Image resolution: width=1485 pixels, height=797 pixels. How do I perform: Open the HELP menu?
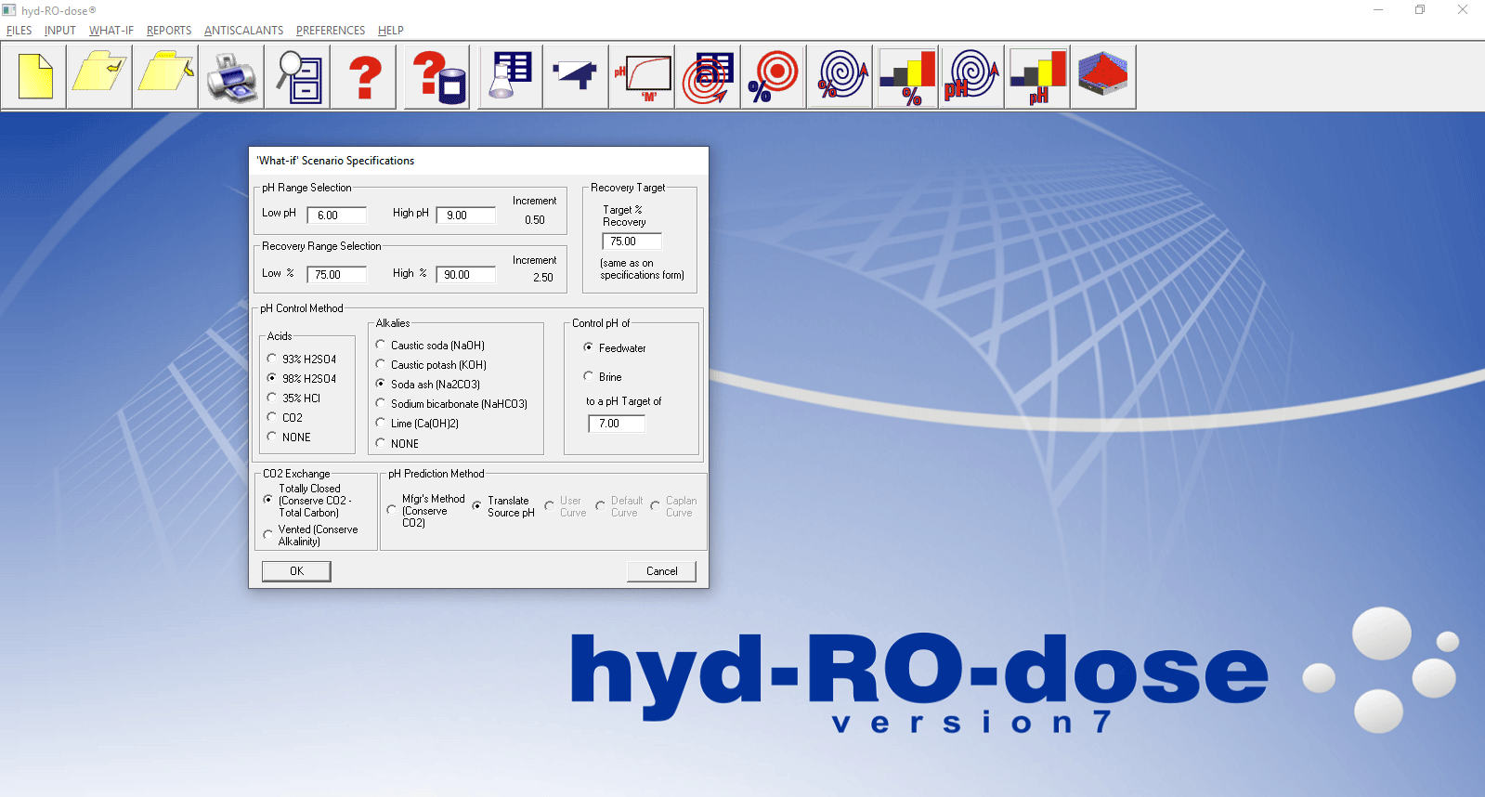(391, 31)
